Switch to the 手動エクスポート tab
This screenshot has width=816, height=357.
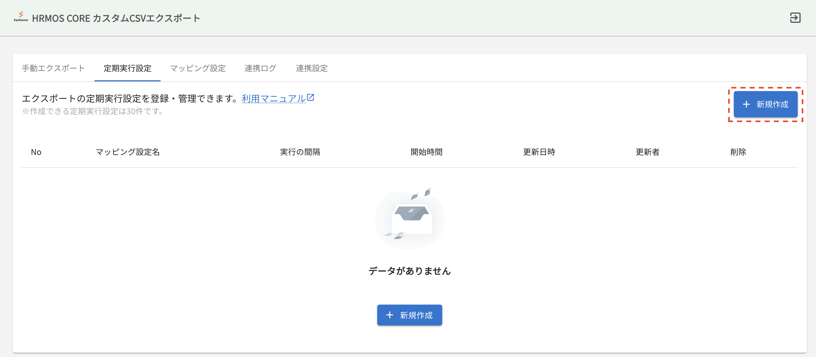point(53,68)
